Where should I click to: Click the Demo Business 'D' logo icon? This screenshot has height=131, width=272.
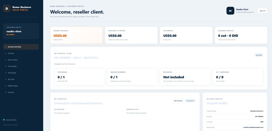[x=7, y=8]
